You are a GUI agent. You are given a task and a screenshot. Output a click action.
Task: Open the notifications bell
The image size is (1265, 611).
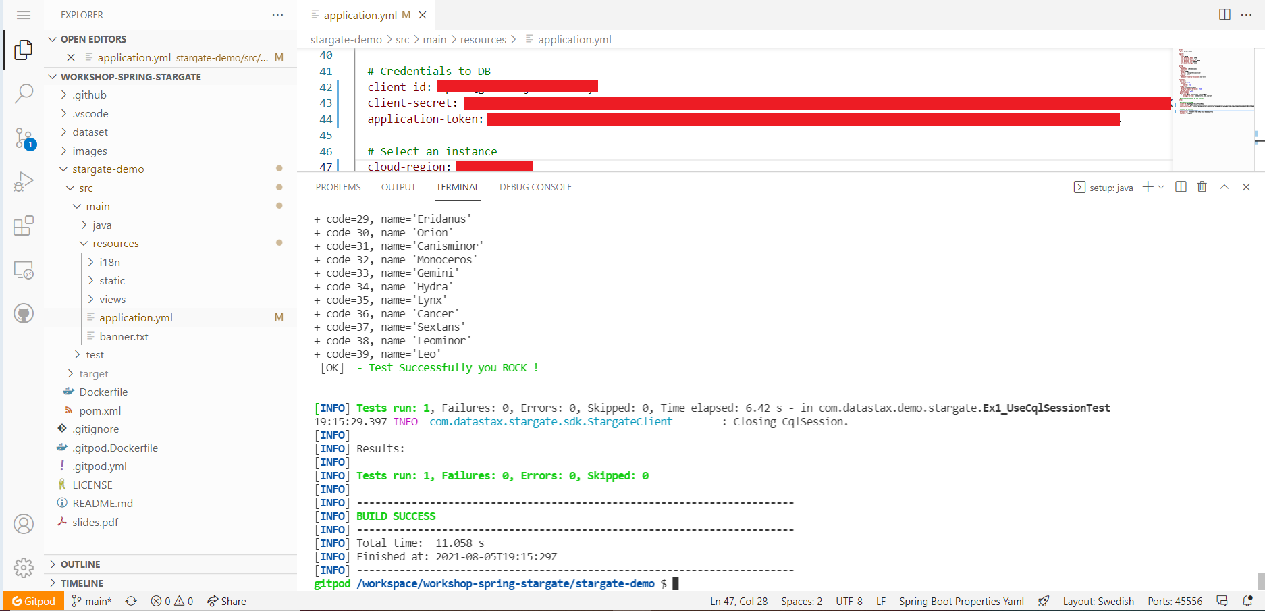click(1246, 601)
